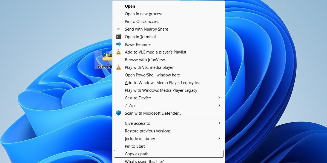Choose Add to Windows Media Player Legacy list
This screenshot has height=163, width=327.
click(x=169, y=82)
